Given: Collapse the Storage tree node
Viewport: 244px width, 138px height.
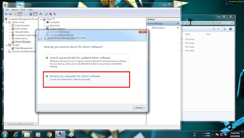Looking at the screenshot, I should click(6, 45).
